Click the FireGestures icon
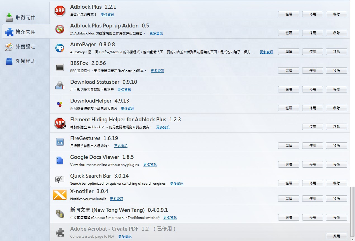 point(60,142)
